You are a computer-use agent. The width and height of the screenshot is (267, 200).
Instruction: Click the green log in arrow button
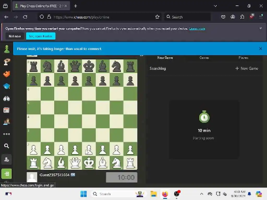point(7,174)
